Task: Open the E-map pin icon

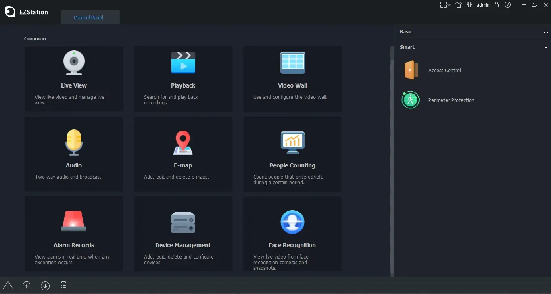Action: coord(183,143)
